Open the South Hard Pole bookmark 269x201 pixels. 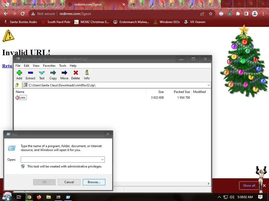(56, 22)
